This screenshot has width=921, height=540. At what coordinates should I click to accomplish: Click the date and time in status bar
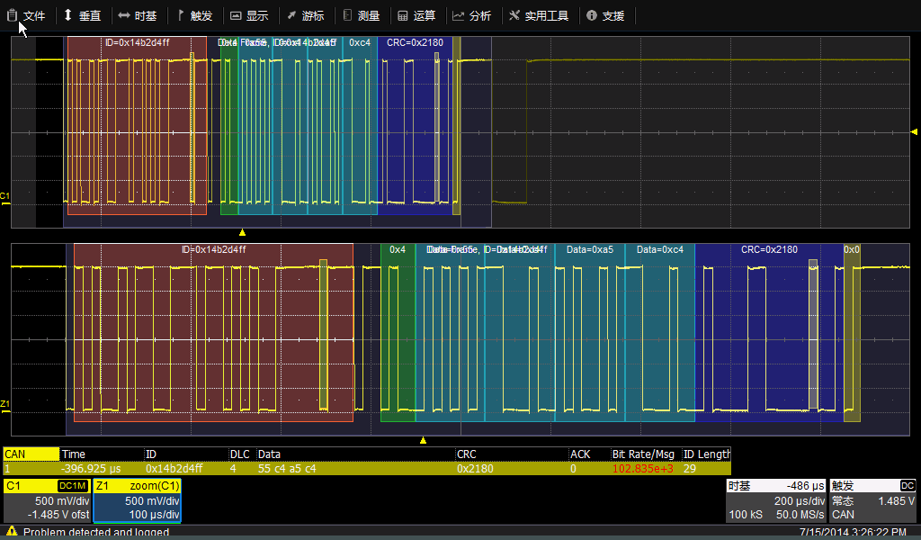853,533
